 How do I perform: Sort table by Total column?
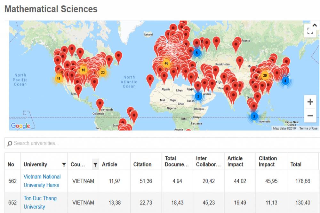tap(296, 164)
